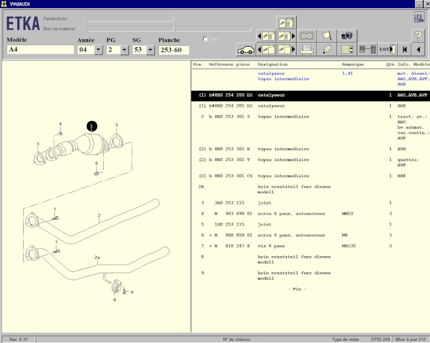Select row 3A0 253 115 joint
The height and width of the screenshot is (343, 430).
pos(311,203)
